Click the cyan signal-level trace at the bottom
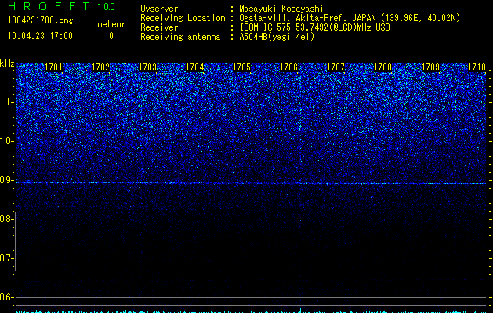The width and height of the screenshot is (493, 313). 251,311
